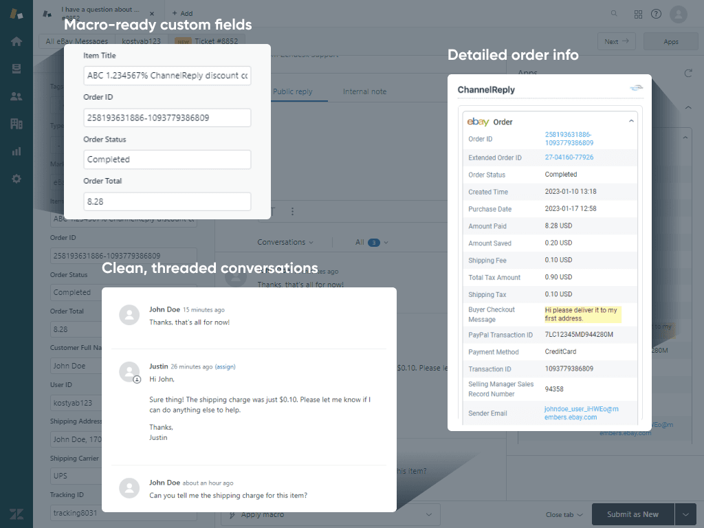Open the Organizations building icon in sidebar
The width and height of the screenshot is (704, 528).
16,124
